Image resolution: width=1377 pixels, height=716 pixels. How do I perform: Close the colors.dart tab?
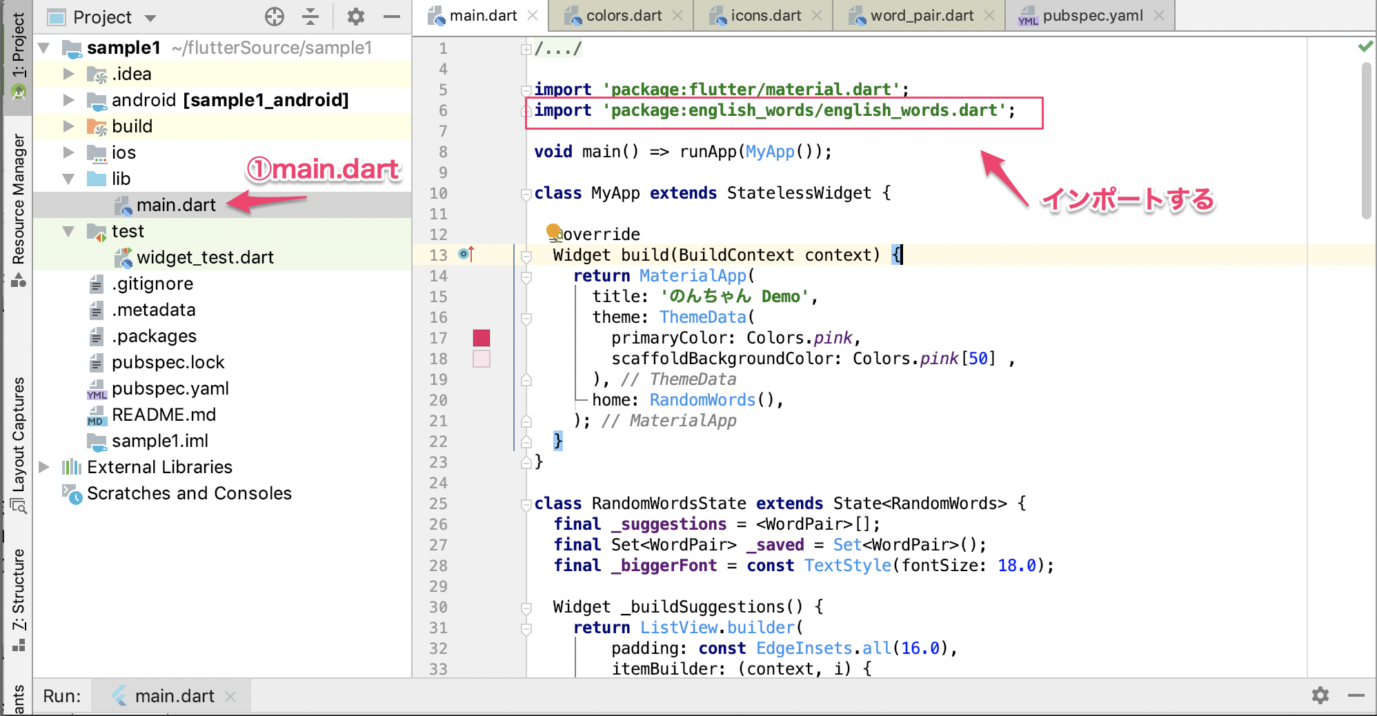click(x=677, y=16)
